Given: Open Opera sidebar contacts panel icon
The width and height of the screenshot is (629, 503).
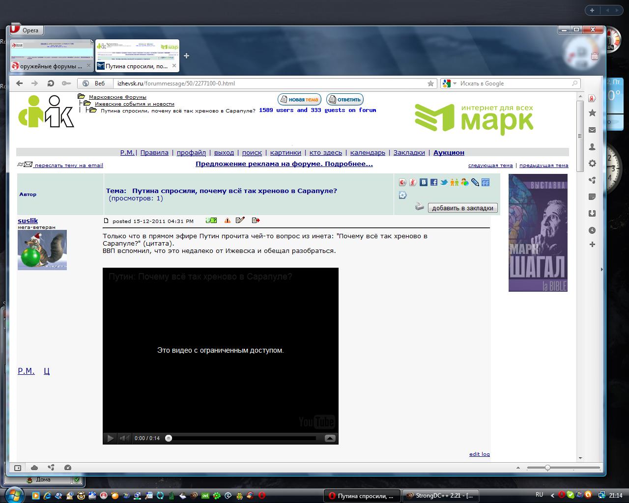Looking at the screenshot, I should pyautogui.click(x=592, y=147).
